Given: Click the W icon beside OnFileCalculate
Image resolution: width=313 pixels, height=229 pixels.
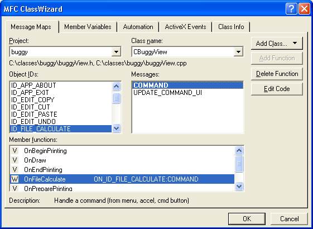Looking at the screenshot, I should click(15, 179).
